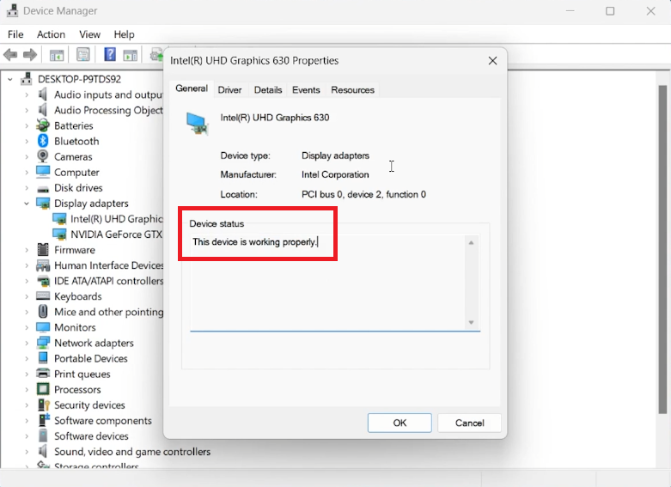The height and width of the screenshot is (487, 671).
Task: Expand the Keyboards category
Action: click(27, 296)
